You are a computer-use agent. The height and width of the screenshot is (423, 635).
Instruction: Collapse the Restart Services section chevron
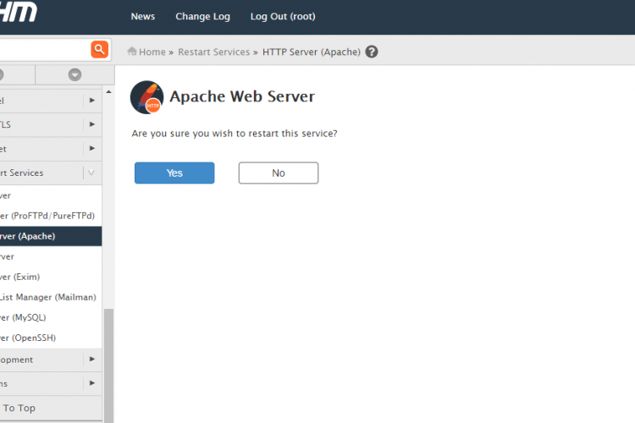click(x=91, y=173)
